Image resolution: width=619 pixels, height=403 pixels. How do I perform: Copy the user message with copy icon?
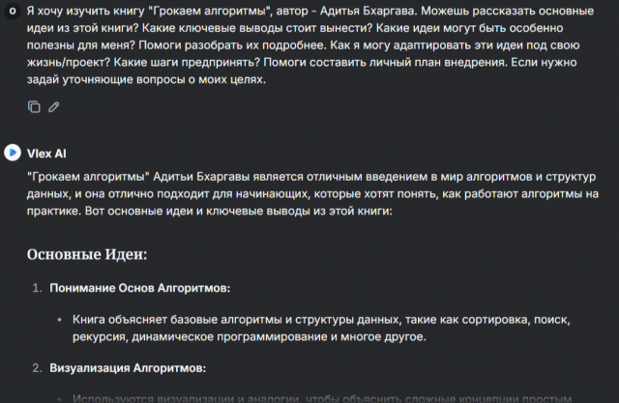34,106
